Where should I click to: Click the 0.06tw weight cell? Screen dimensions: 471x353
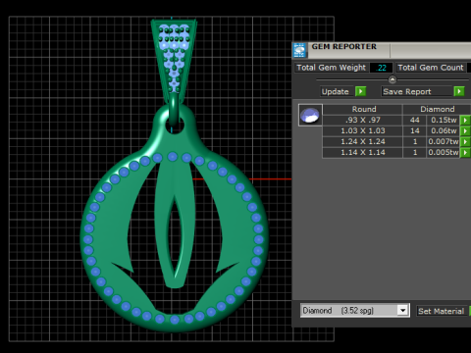(x=444, y=130)
